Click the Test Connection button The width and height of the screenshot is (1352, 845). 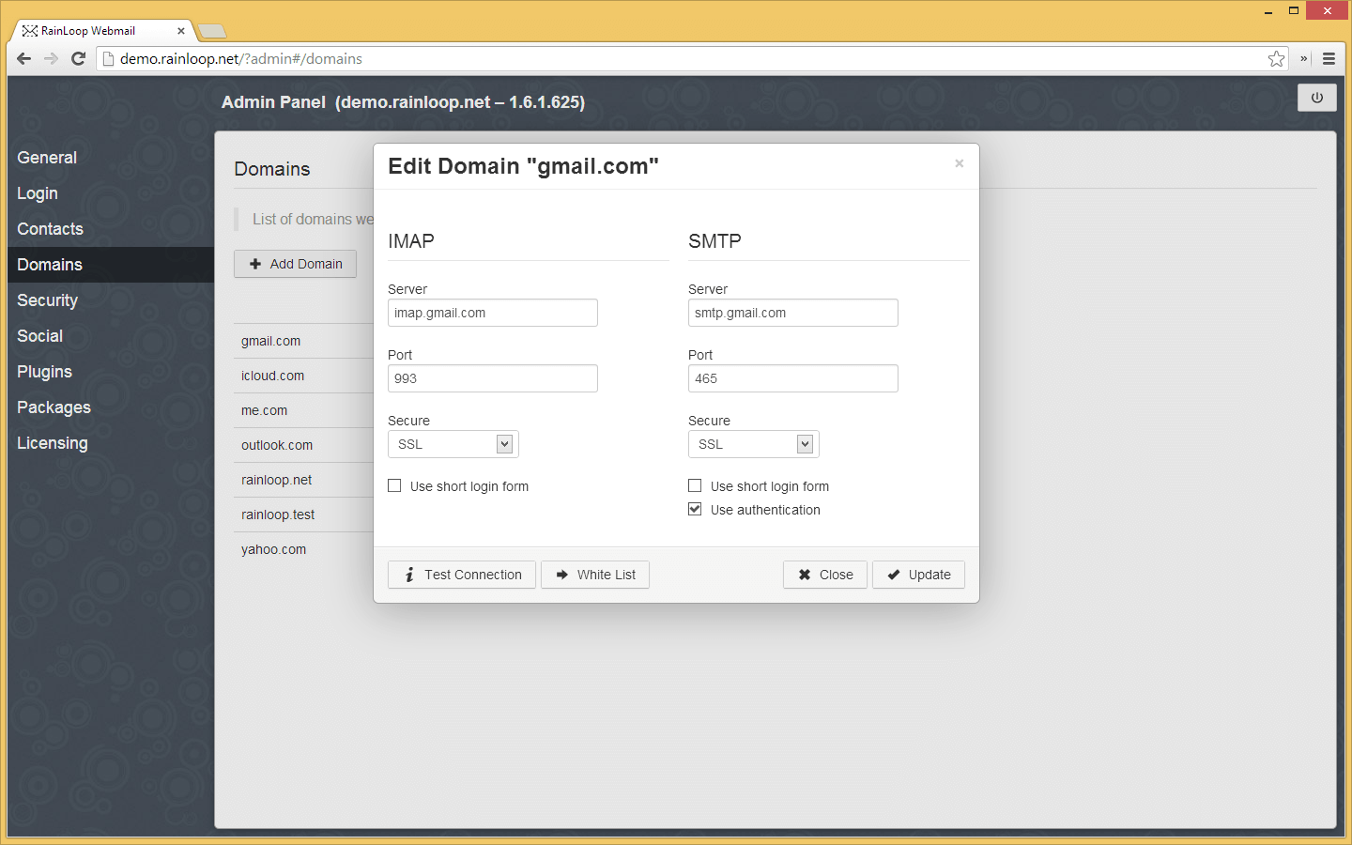[x=462, y=575]
